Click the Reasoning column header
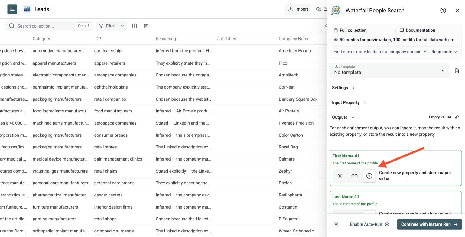The image size is (465, 237). pyautogui.click(x=166, y=39)
